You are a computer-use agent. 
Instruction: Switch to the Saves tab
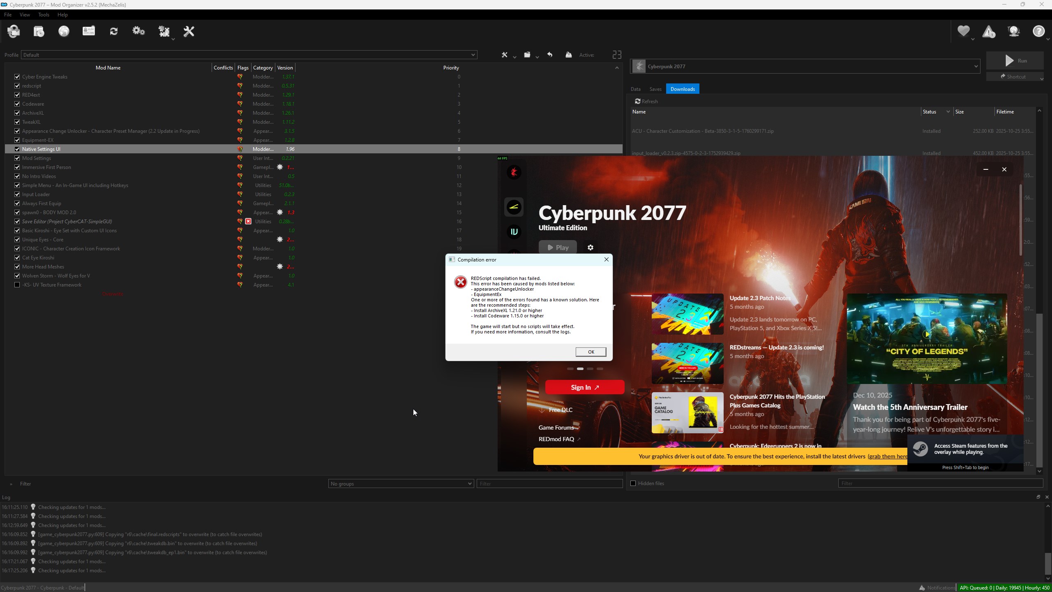[655, 89]
